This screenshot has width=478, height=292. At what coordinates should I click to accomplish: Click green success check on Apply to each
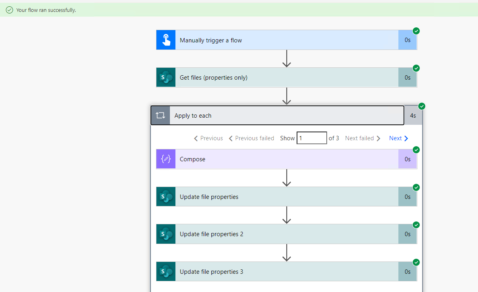pyautogui.click(x=422, y=106)
